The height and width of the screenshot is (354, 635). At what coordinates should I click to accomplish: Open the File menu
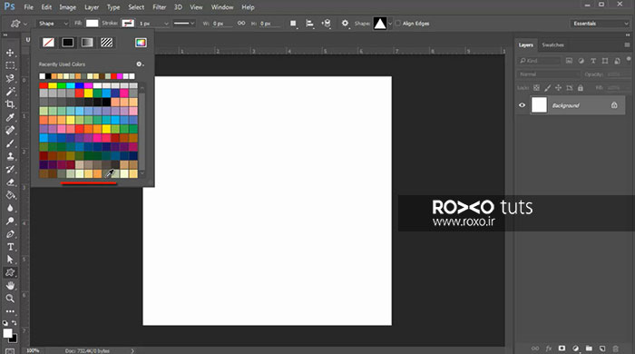tap(28, 7)
